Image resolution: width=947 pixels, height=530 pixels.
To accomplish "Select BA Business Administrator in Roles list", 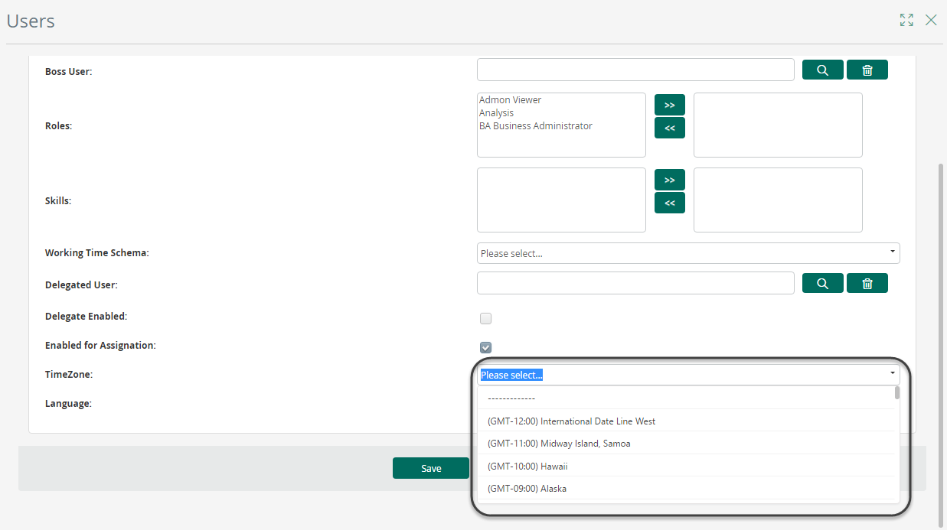I will 536,126.
